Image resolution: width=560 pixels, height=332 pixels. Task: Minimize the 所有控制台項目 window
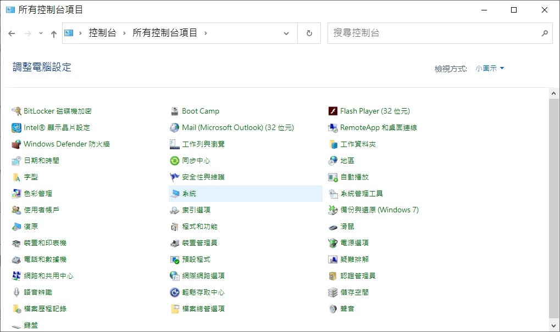pyautogui.click(x=484, y=10)
